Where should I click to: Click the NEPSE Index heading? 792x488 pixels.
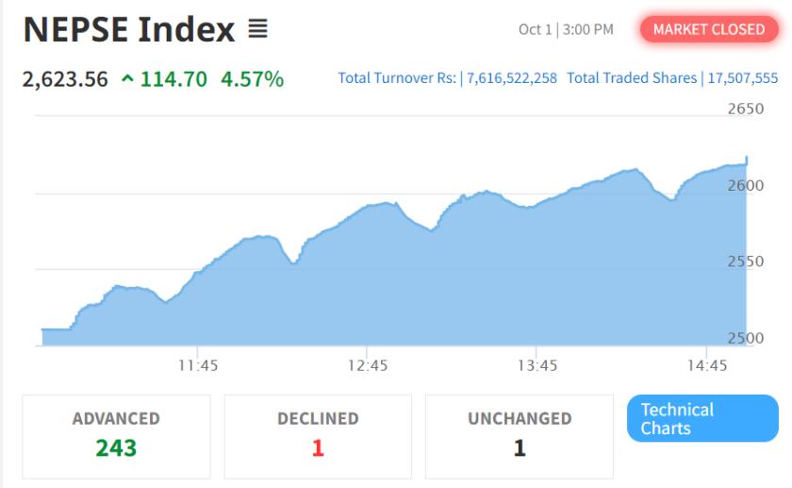(x=129, y=30)
